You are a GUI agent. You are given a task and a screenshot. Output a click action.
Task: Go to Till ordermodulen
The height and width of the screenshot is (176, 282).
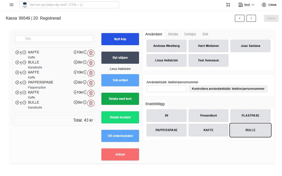point(120,136)
